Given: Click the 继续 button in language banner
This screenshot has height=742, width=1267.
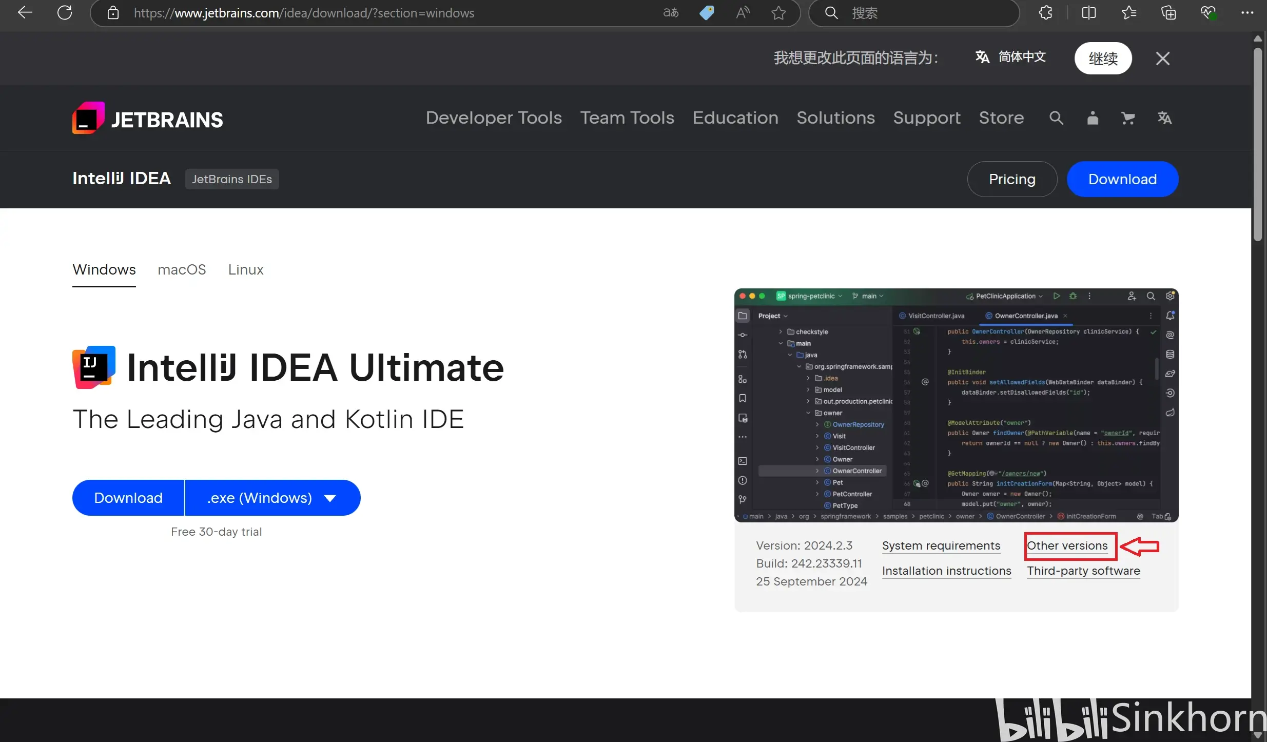Looking at the screenshot, I should point(1103,58).
